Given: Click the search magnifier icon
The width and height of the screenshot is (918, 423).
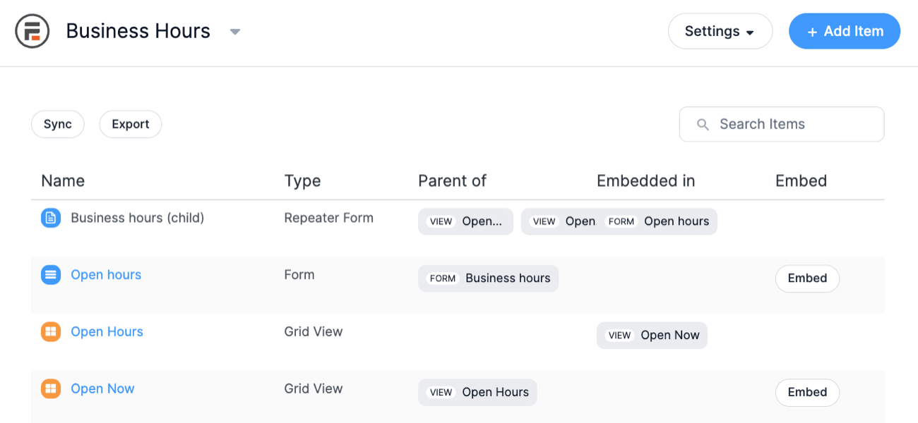Looking at the screenshot, I should 703,125.
